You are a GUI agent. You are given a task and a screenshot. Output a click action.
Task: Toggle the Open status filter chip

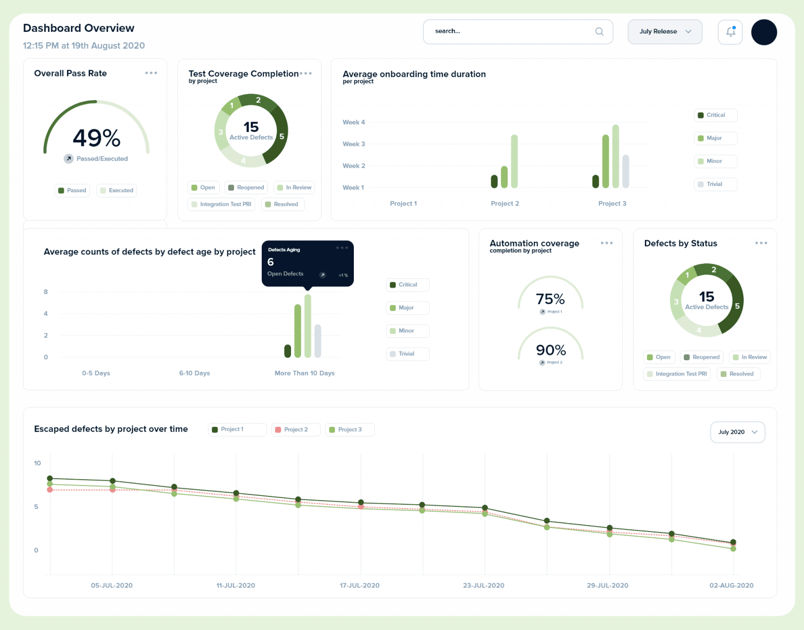click(203, 187)
